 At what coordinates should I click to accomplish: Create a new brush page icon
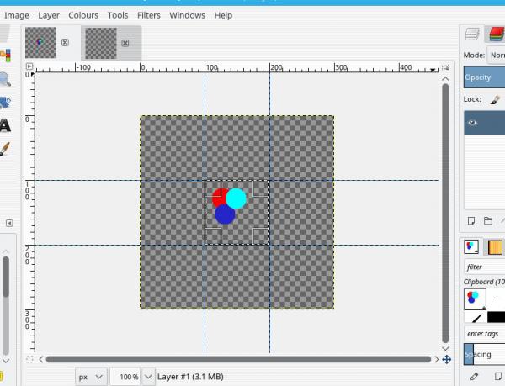click(x=498, y=376)
